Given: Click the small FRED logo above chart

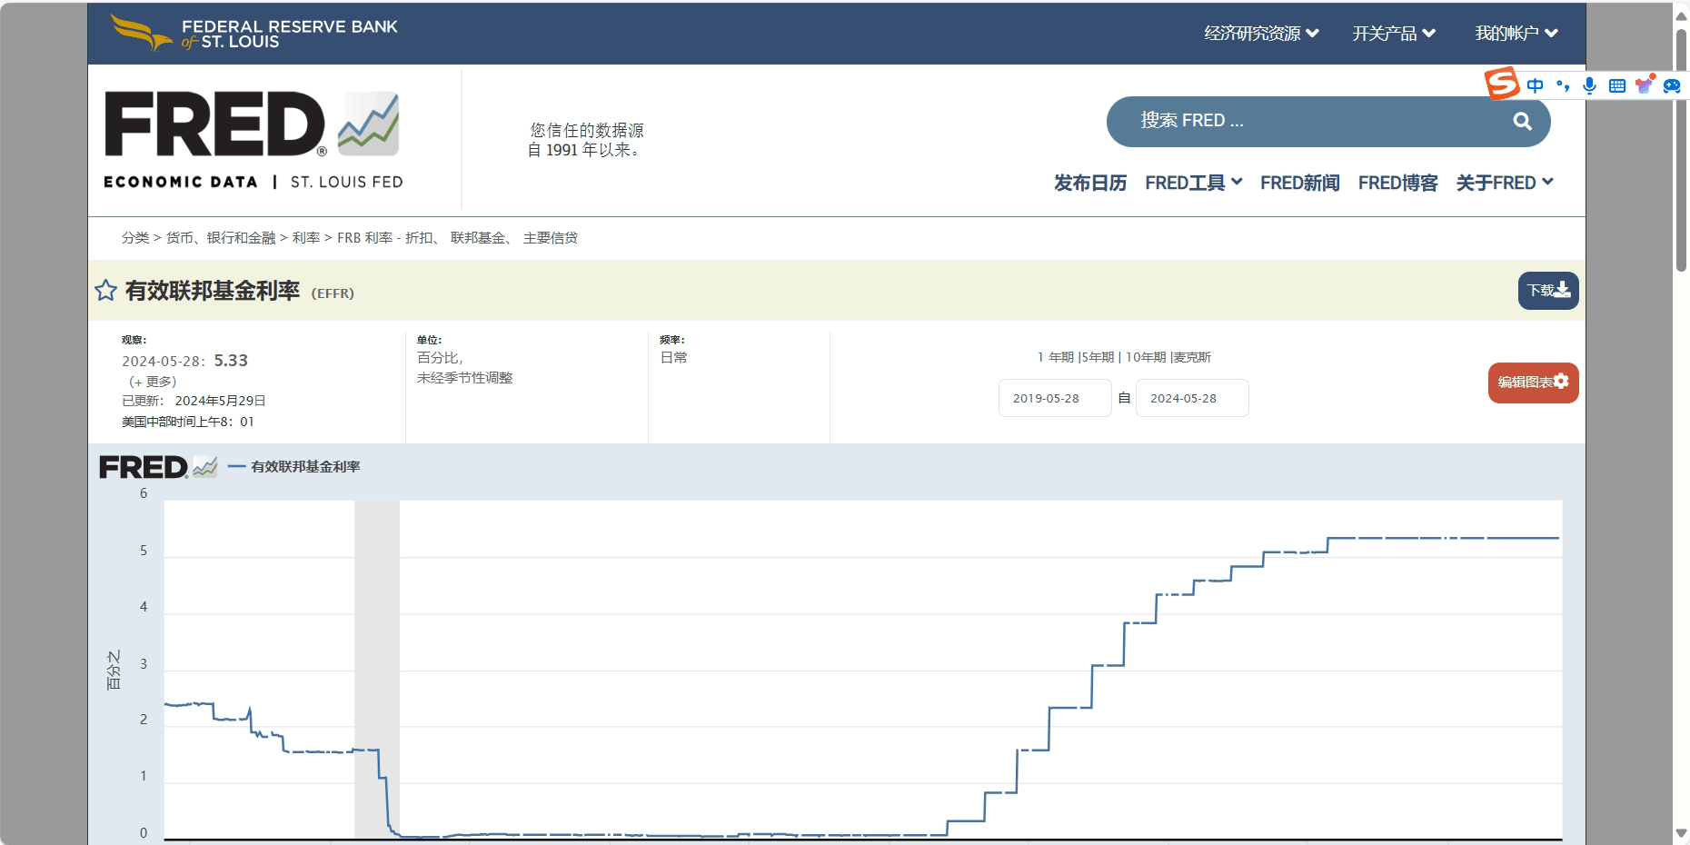Looking at the screenshot, I should (x=158, y=467).
